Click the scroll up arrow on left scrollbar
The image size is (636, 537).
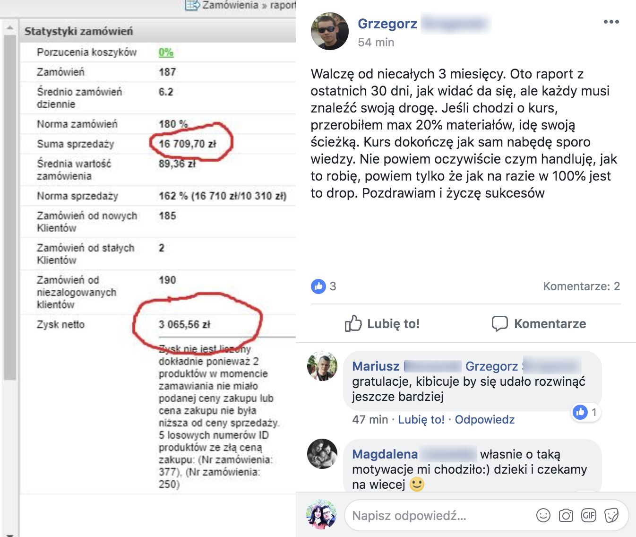9,27
